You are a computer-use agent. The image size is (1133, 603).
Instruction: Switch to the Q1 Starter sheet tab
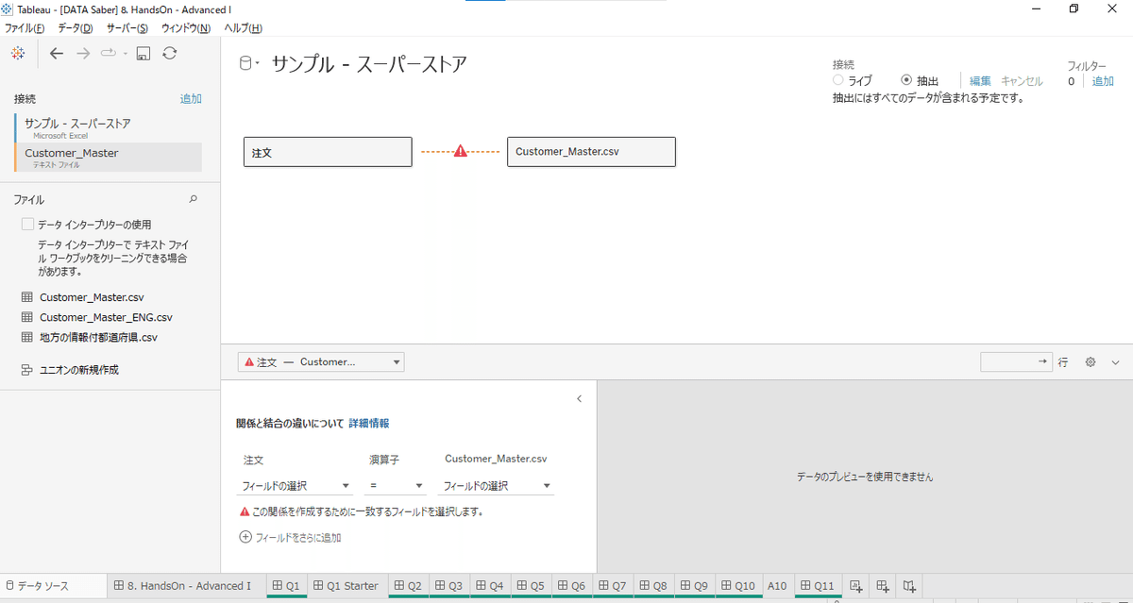347,586
